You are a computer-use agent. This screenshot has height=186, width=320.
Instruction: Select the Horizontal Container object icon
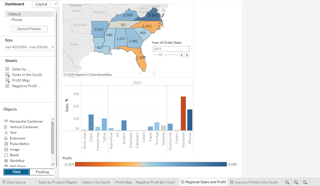(6, 121)
